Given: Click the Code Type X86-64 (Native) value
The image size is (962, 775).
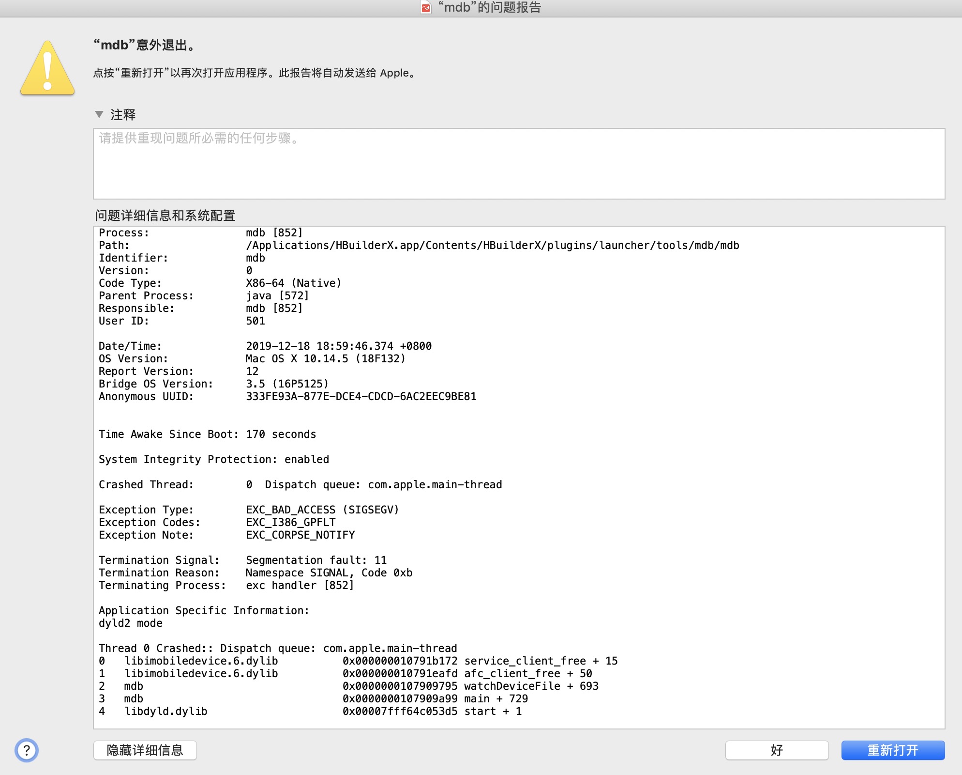Looking at the screenshot, I should tap(294, 283).
